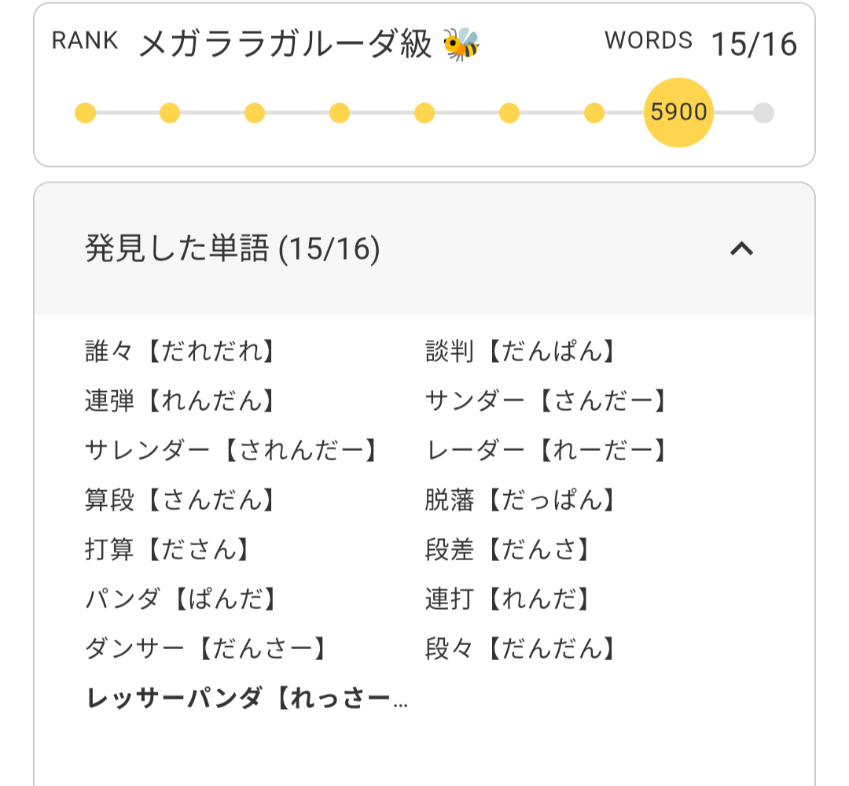Viewport: 849px width, 786px height.
Task: Click the 発見した単語 (15/16) header
Action: coord(233,249)
